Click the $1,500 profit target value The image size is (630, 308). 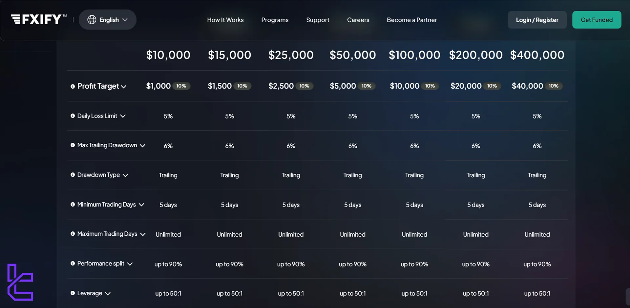[220, 86]
